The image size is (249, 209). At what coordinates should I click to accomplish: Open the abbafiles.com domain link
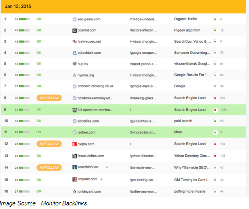88,121
